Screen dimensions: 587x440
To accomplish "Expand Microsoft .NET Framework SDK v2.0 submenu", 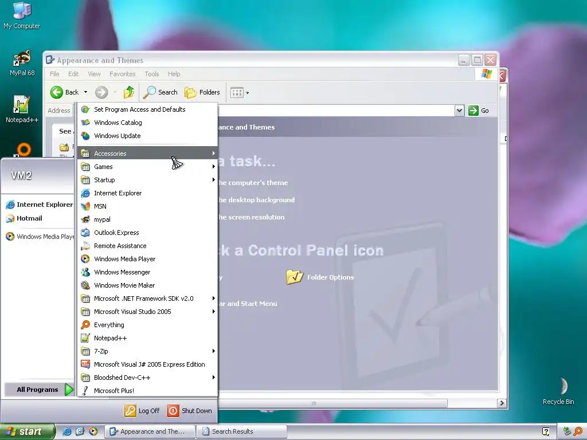I will (x=147, y=298).
